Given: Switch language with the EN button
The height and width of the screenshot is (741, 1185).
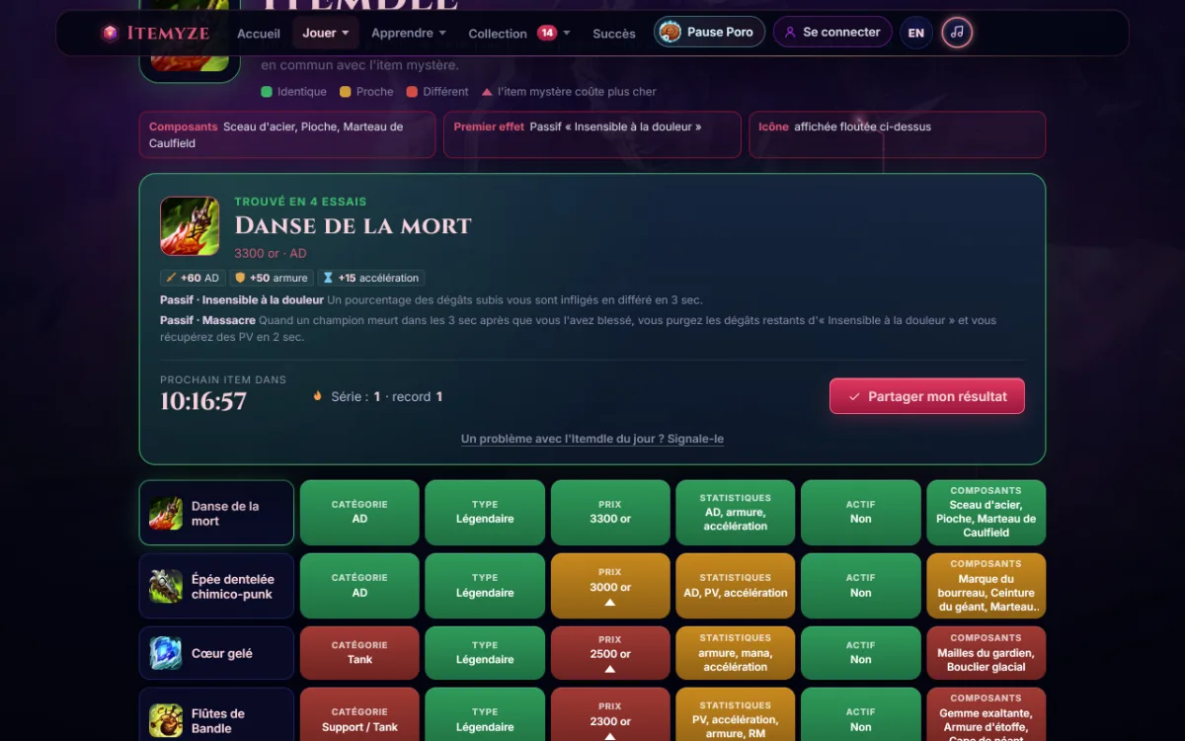Looking at the screenshot, I should pyautogui.click(x=916, y=33).
